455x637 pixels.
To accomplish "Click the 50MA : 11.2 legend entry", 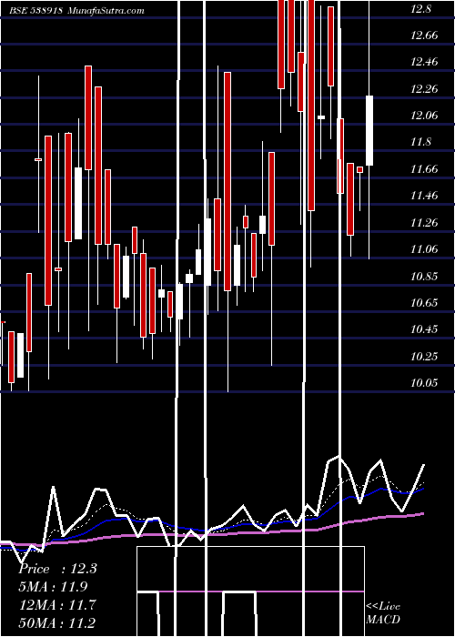I will coord(57,622).
